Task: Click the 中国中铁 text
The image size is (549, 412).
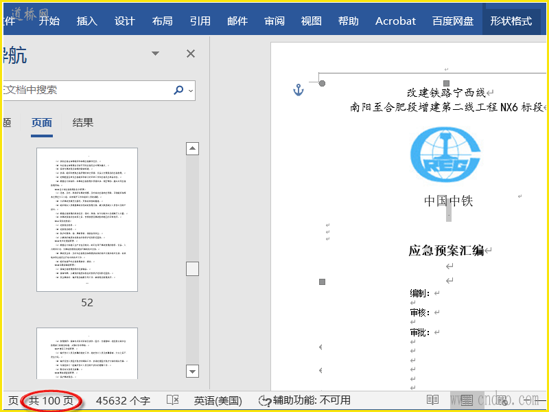Action: pos(449,201)
